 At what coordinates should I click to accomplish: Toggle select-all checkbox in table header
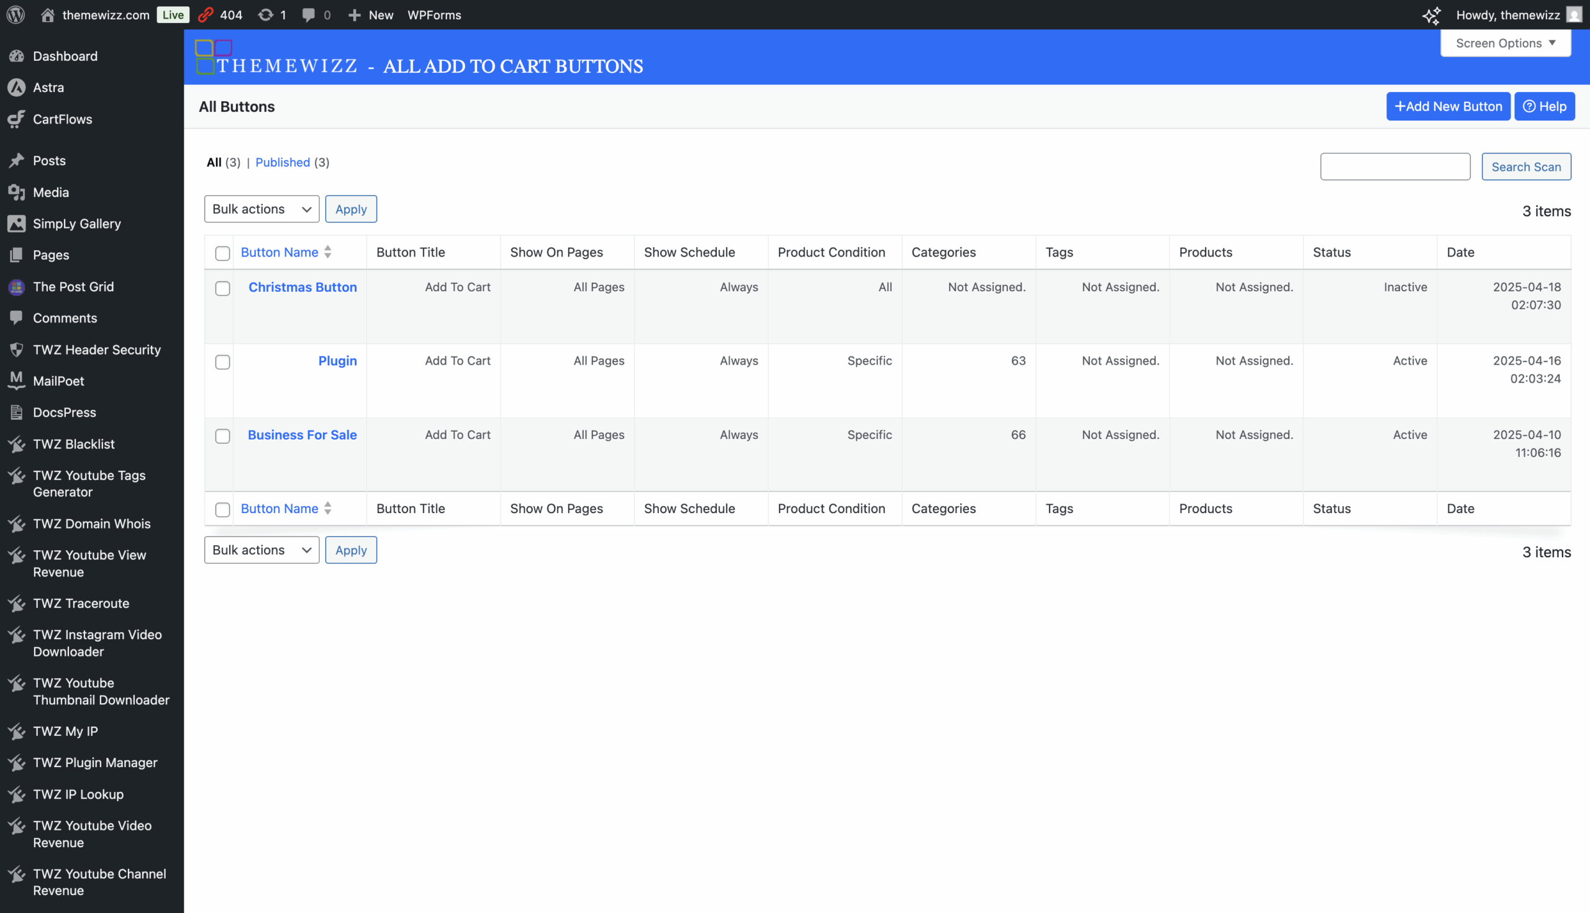click(x=222, y=253)
